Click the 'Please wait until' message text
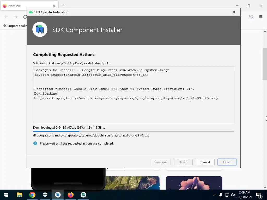Image resolution: width=267 pixels, height=200 pixels. (77, 143)
